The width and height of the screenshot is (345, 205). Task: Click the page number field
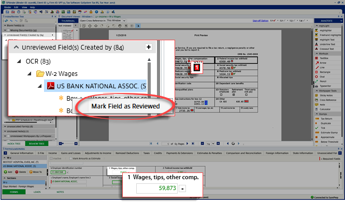165,144
